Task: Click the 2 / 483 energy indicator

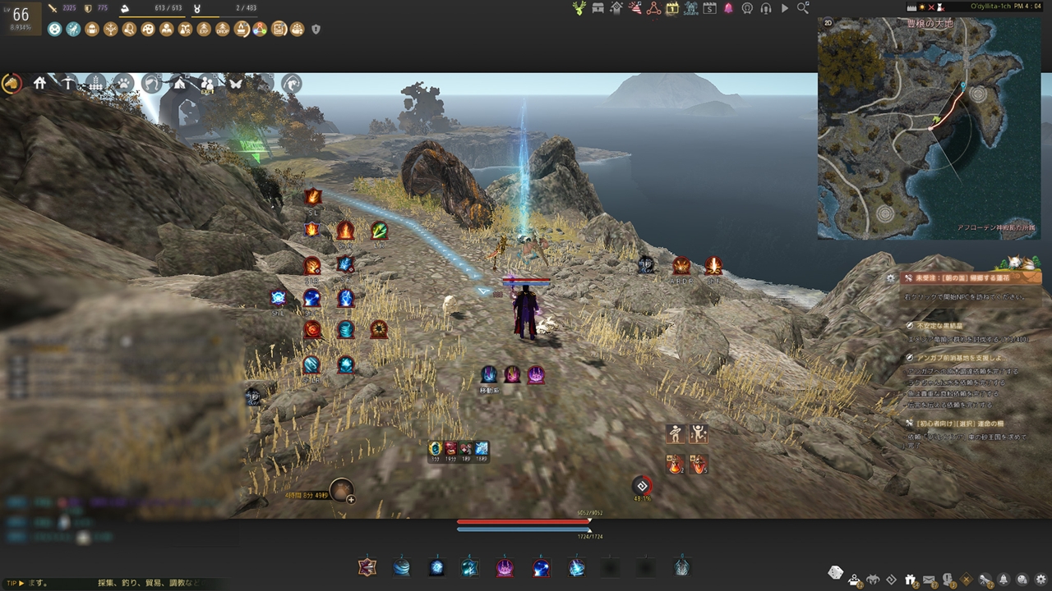Action: pos(246,7)
